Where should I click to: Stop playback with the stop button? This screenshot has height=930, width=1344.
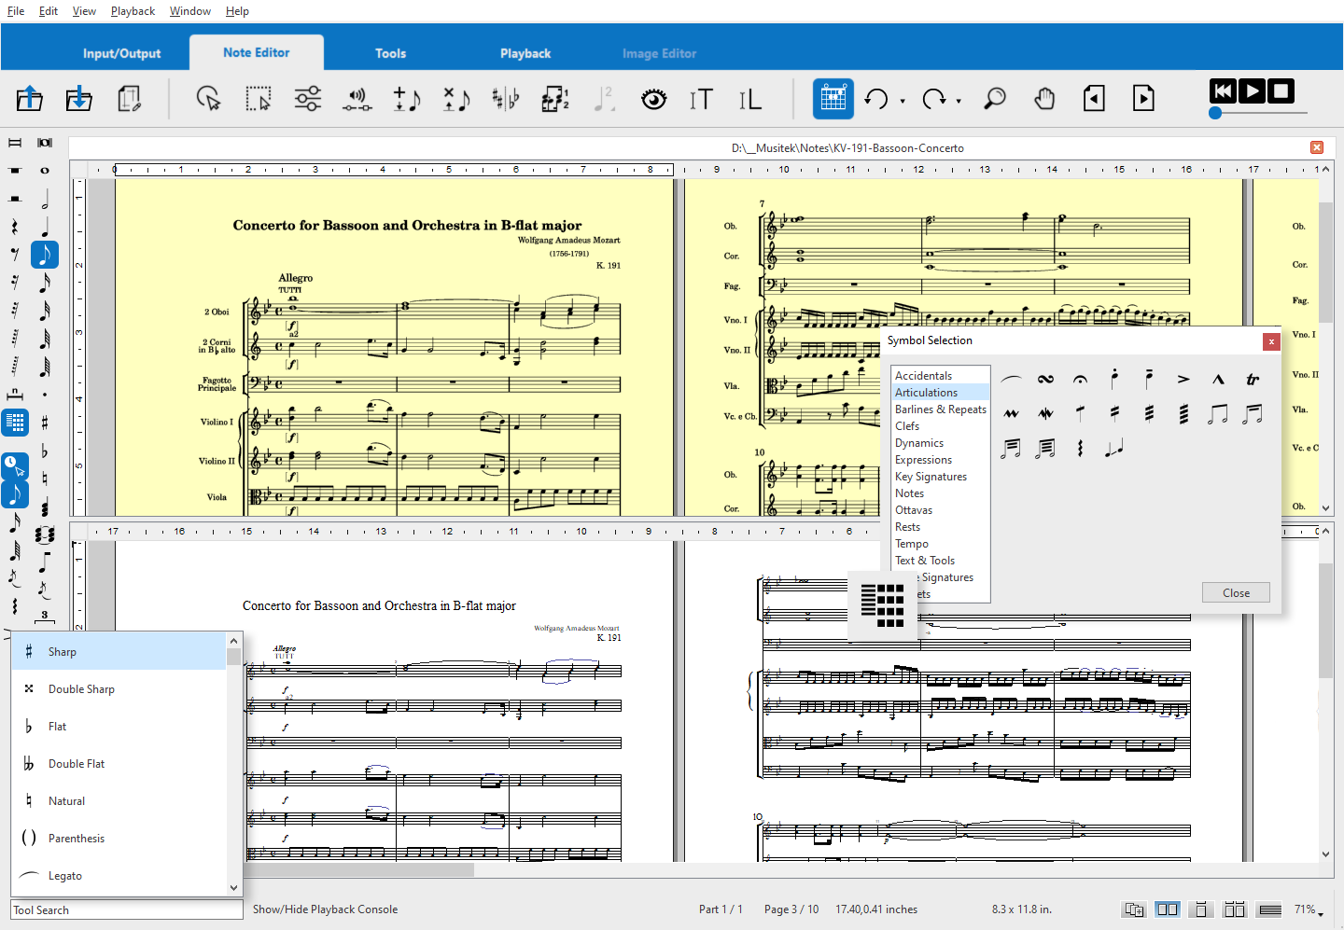pos(1281,90)
